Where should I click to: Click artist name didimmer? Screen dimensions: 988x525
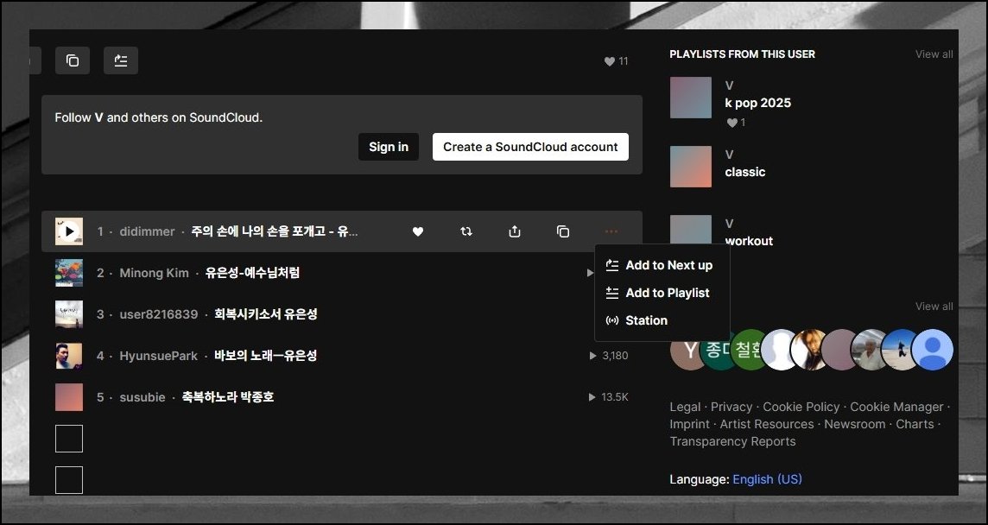pyautogui.click(x=147, y=231)
